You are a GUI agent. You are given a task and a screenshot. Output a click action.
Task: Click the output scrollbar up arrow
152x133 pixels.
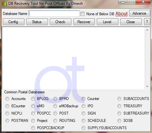147,30
